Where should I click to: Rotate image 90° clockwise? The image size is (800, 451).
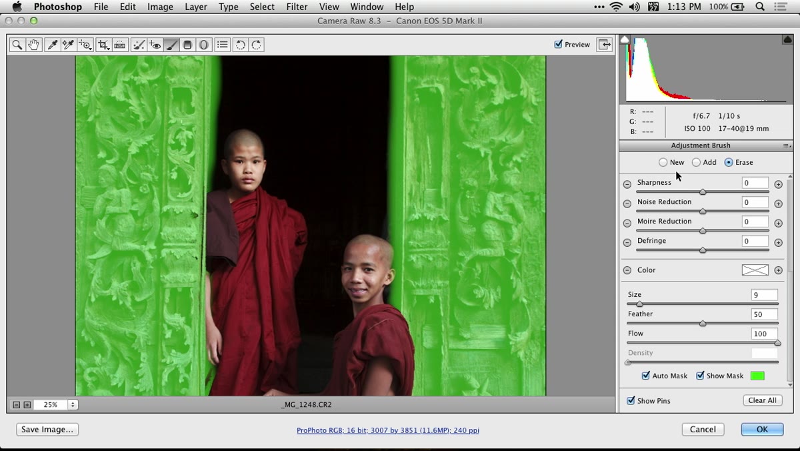tap(257, 45)
